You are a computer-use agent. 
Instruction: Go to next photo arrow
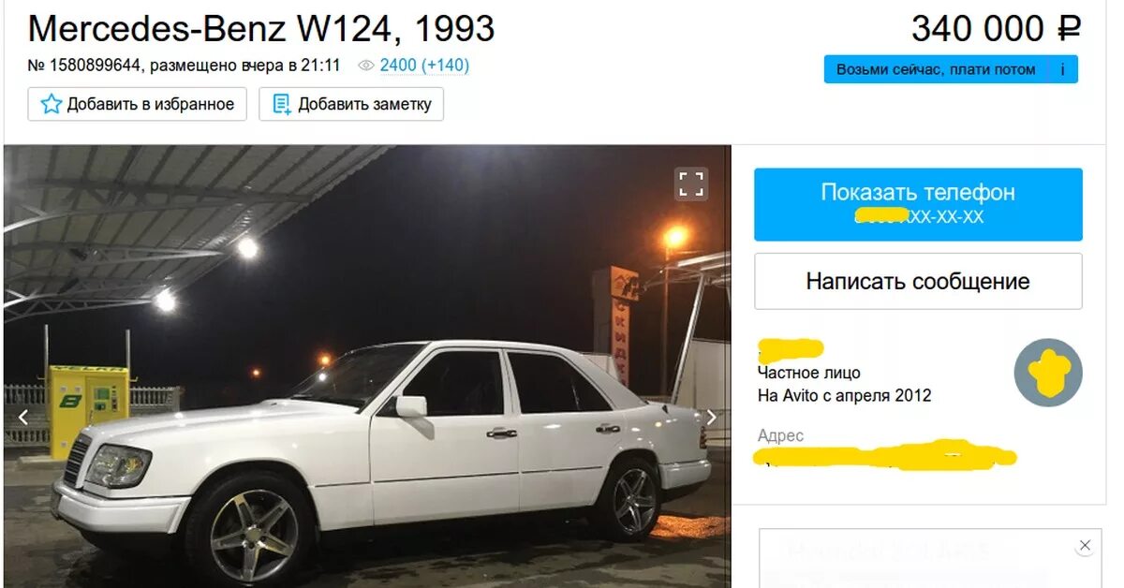click(x=711, y=418)
